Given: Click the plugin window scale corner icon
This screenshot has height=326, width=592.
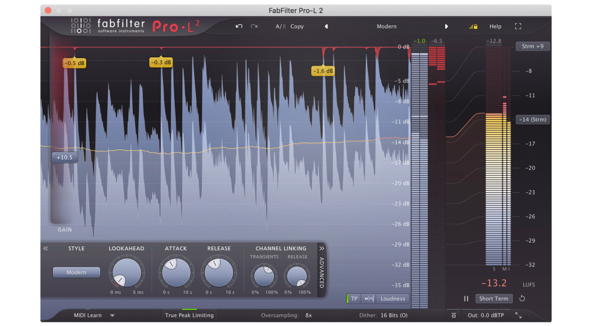Looking at the screenshot, I should coord(519,315).
